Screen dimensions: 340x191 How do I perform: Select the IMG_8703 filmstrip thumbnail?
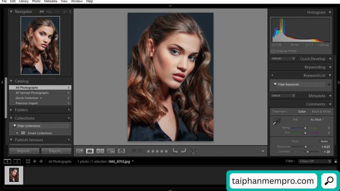coord(14,175)
